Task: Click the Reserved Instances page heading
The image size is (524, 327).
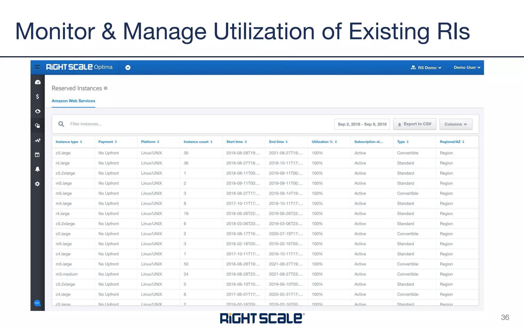Action: (x=77, y=88)
